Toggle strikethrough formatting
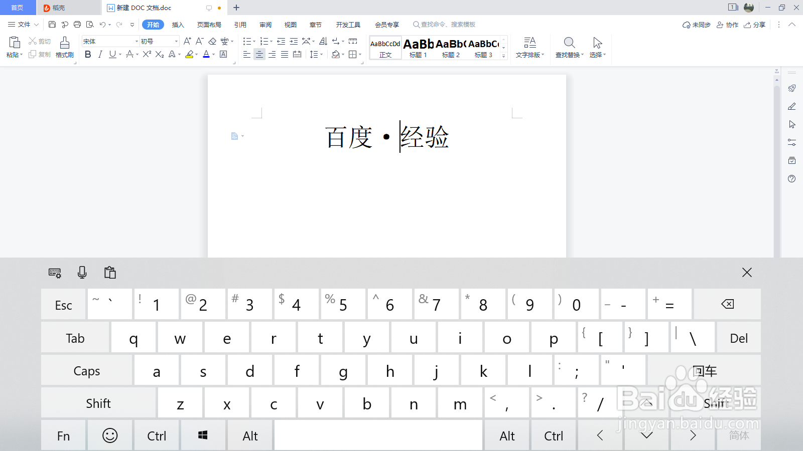The height and width of the screenshot is (451, 803). click(x=130, y=54)
